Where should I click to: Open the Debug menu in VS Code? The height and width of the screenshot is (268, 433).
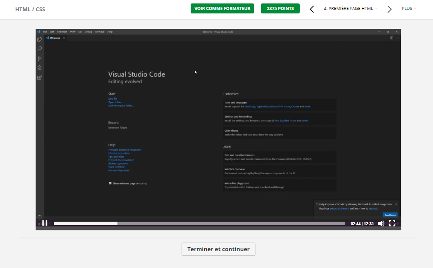point(88,32)
